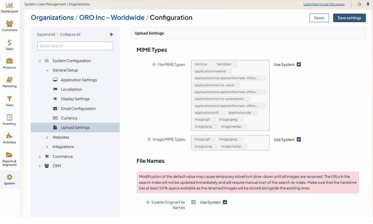Open the Inventory building icon
Image resolution: width=373 pixels, height=224 pixels.
[9, 117]
